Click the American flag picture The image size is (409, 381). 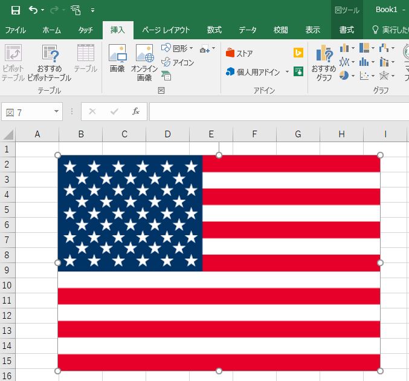coord(219,263)
